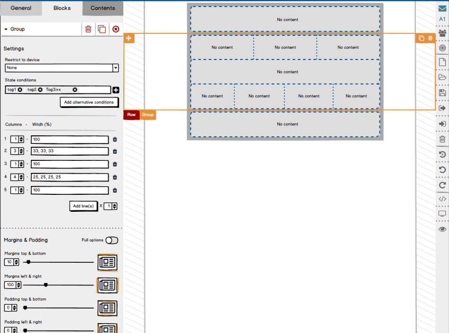Click Add alternative conditions button
Screen dimensions: 449x333
click(89, 102)
